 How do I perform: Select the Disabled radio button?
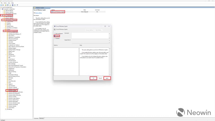(55, 38)
